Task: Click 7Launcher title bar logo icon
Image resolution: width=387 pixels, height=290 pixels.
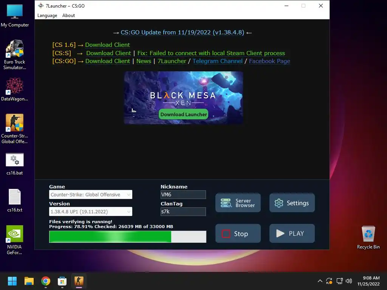Action: click(41, 6)
